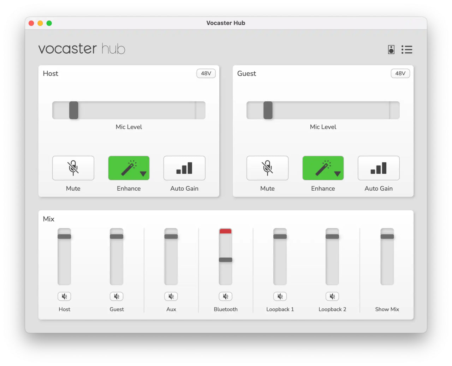
Task: Maximize the Vocaster Hub window
Action: (49, 23)
